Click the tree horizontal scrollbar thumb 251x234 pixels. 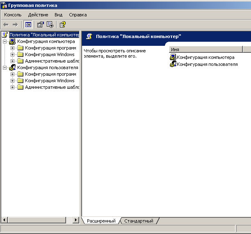pos(37,220)
